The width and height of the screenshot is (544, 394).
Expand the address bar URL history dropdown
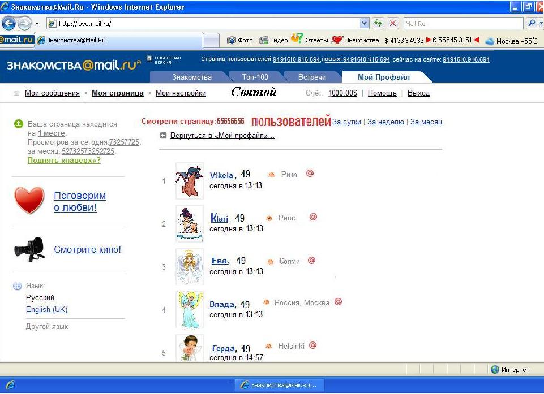[x=365, y=24]
